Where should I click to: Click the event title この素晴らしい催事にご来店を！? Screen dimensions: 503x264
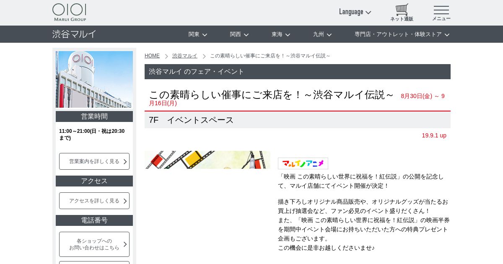(x=272, y=95)
